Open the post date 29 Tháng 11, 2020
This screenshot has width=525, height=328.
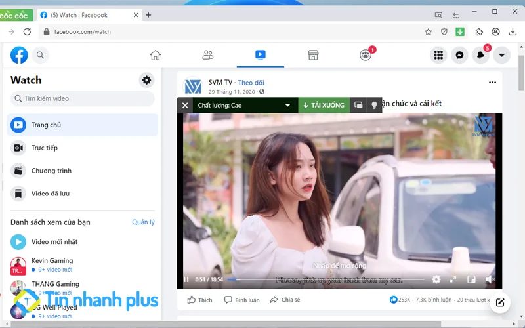[x=232, y=92]
